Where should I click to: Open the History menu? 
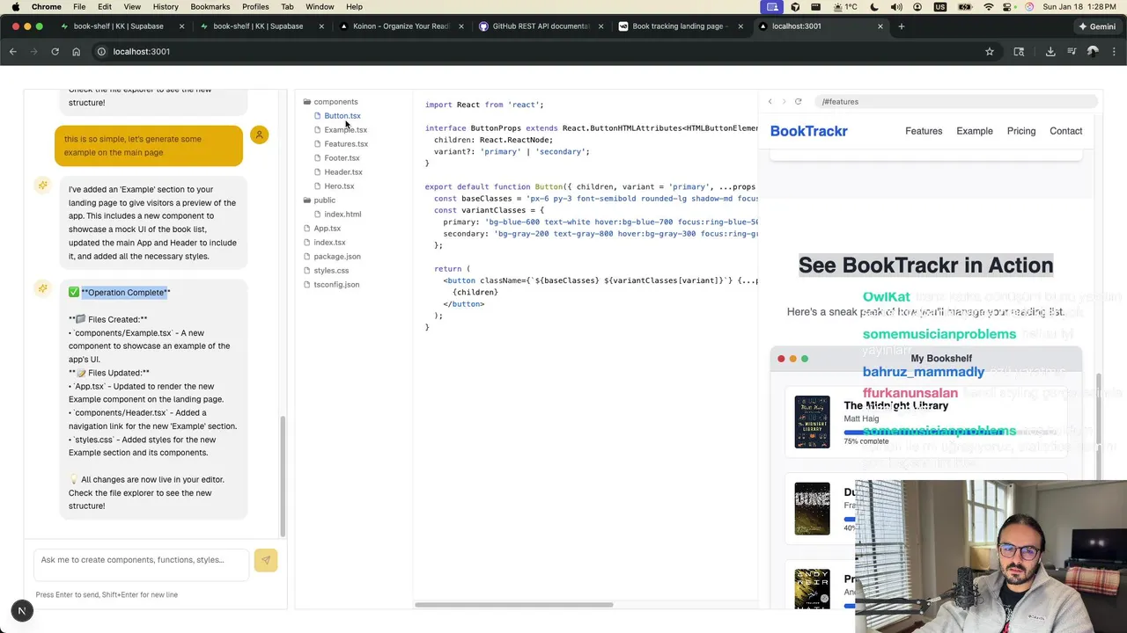click(x=166, y=7)
